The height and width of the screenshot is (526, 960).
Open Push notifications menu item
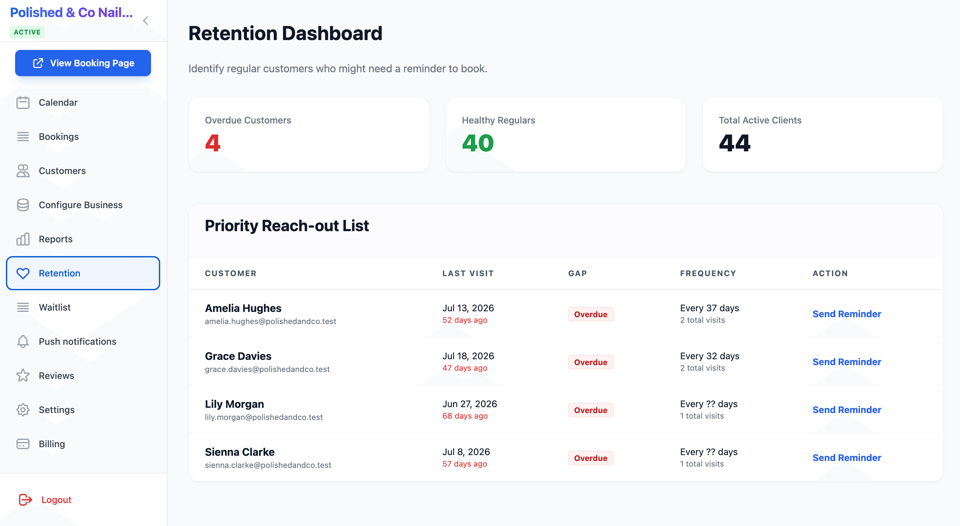(x=83, y=341)
